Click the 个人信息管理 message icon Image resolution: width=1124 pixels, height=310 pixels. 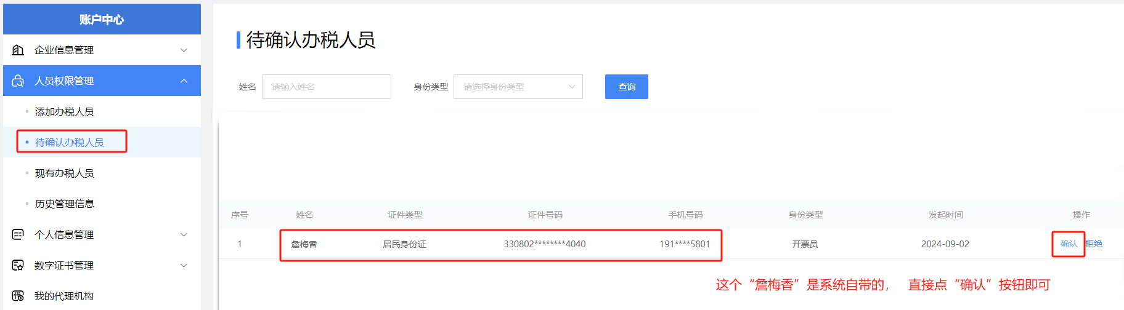point(18,234)
